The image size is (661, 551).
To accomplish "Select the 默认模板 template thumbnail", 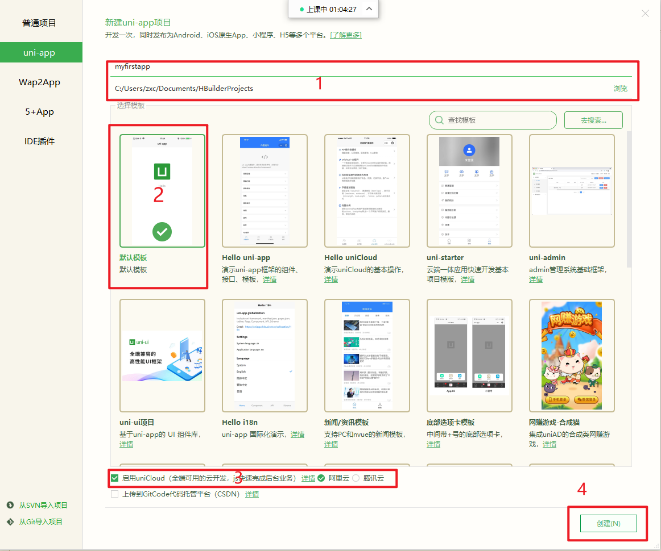I will pyautogui.click(x=162, y=191).
